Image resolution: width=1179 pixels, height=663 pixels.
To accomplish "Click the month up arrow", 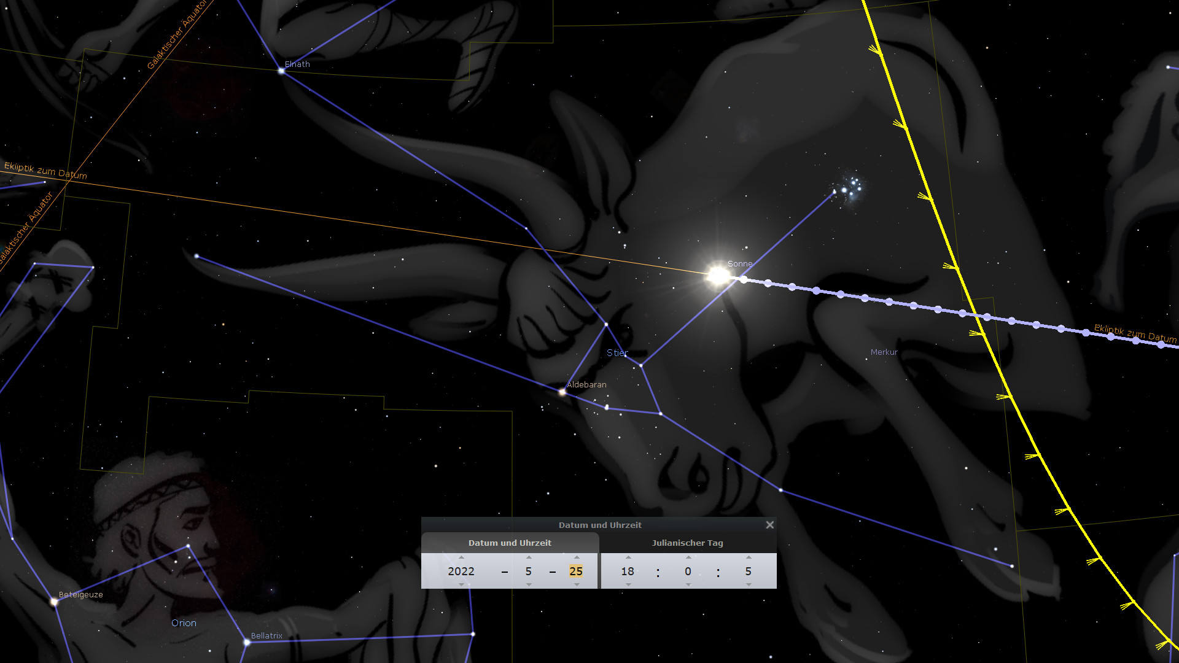I will [529, 557].
